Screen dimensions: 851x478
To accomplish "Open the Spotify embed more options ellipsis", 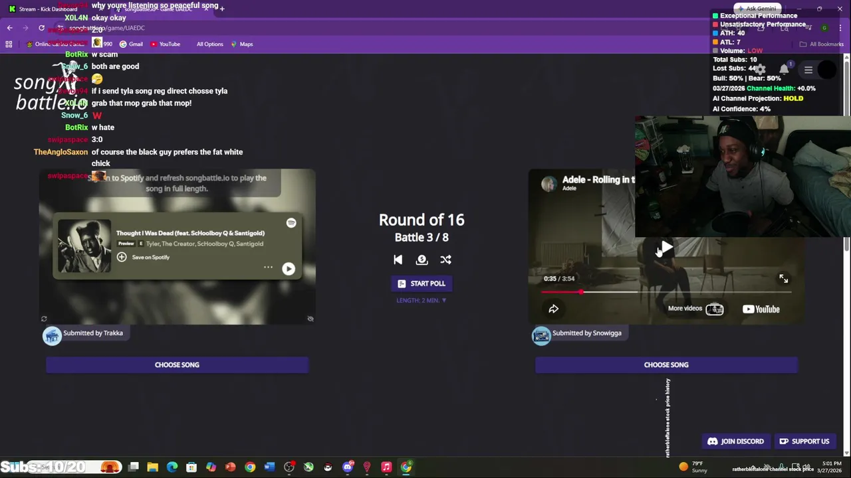I will [268, 267].
